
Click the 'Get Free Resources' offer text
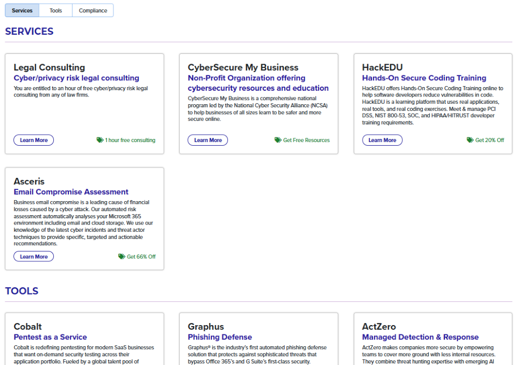pos(306,140)
